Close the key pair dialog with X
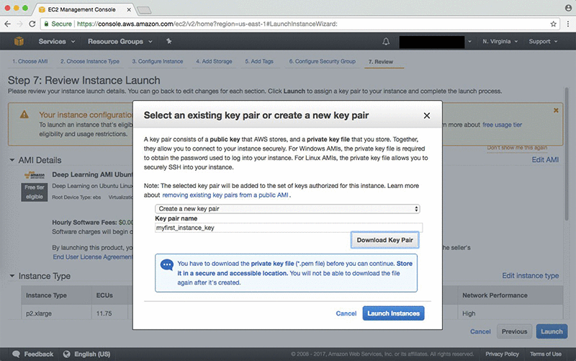This screenshot has height=361, width=576. point(426,115)
